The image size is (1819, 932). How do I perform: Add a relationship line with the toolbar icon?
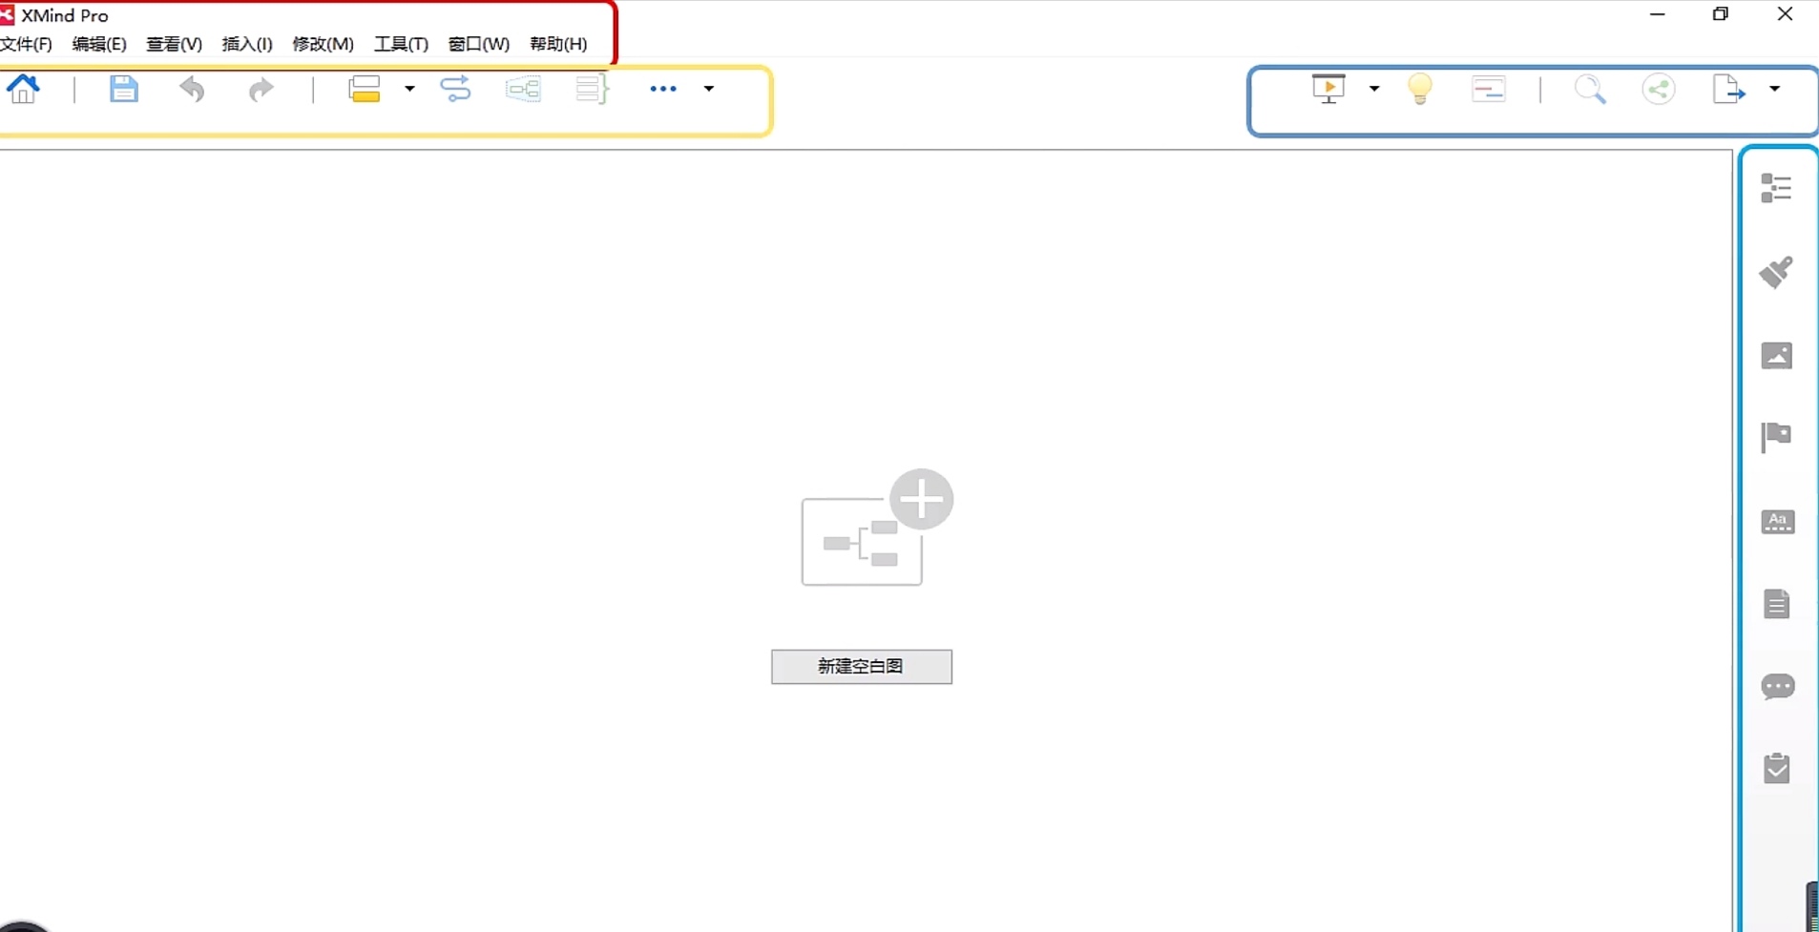pyautogui.click(x=455, y=89)
